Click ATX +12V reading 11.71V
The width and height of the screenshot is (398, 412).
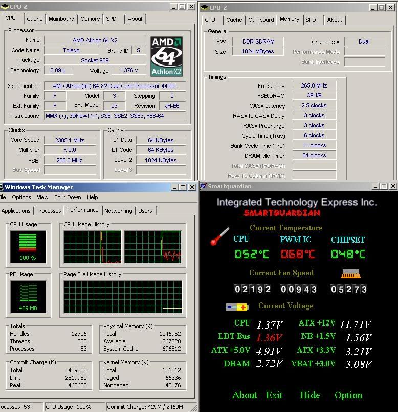[356, 324]
